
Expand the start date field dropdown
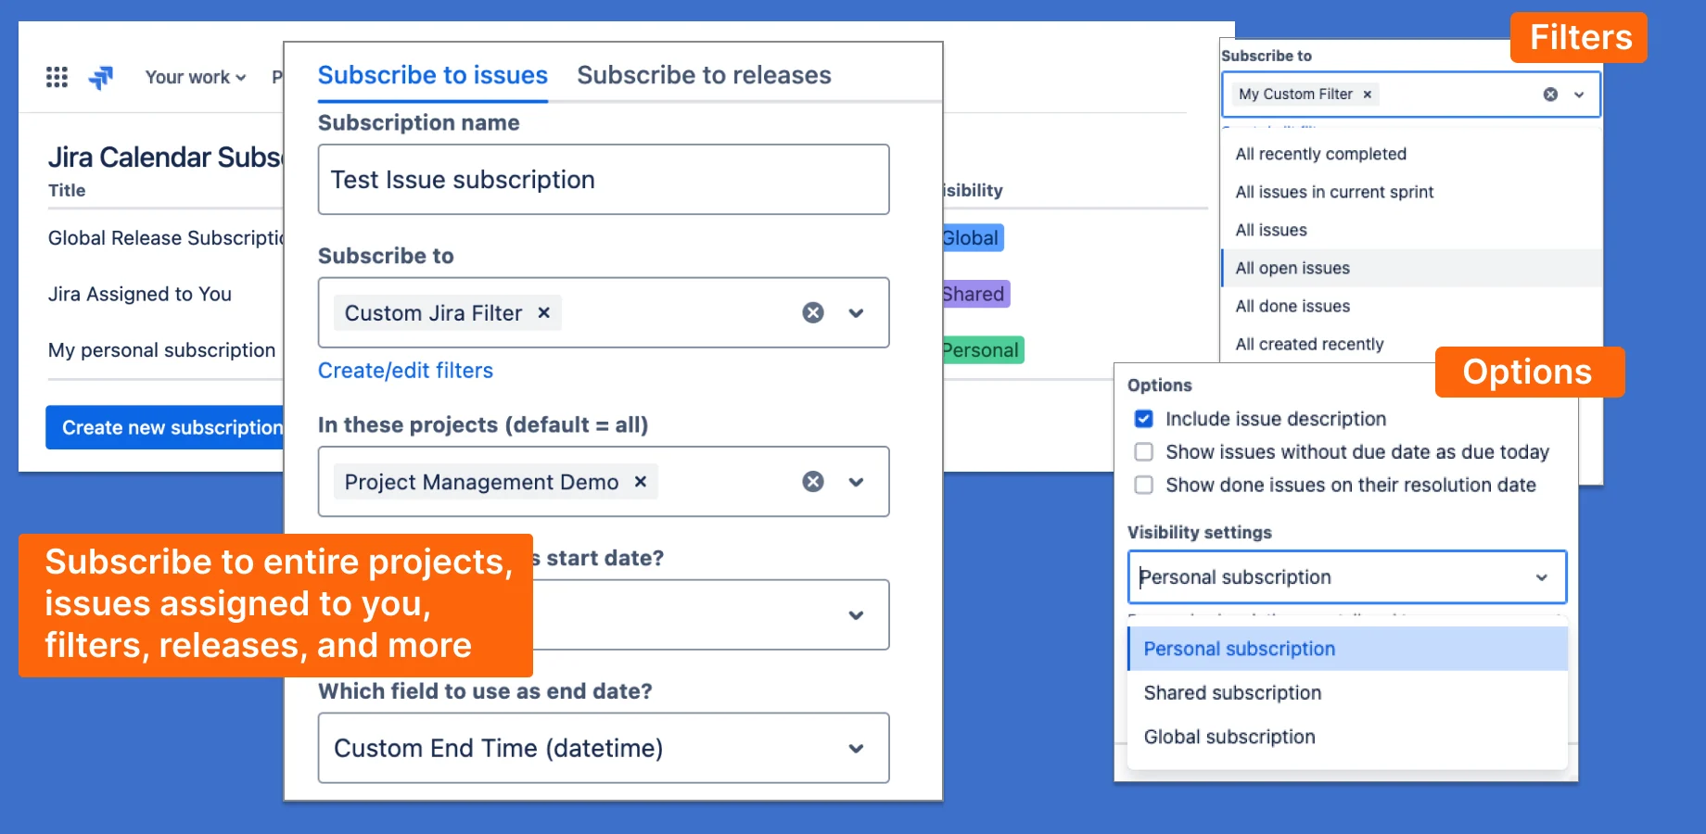[856, 615]
